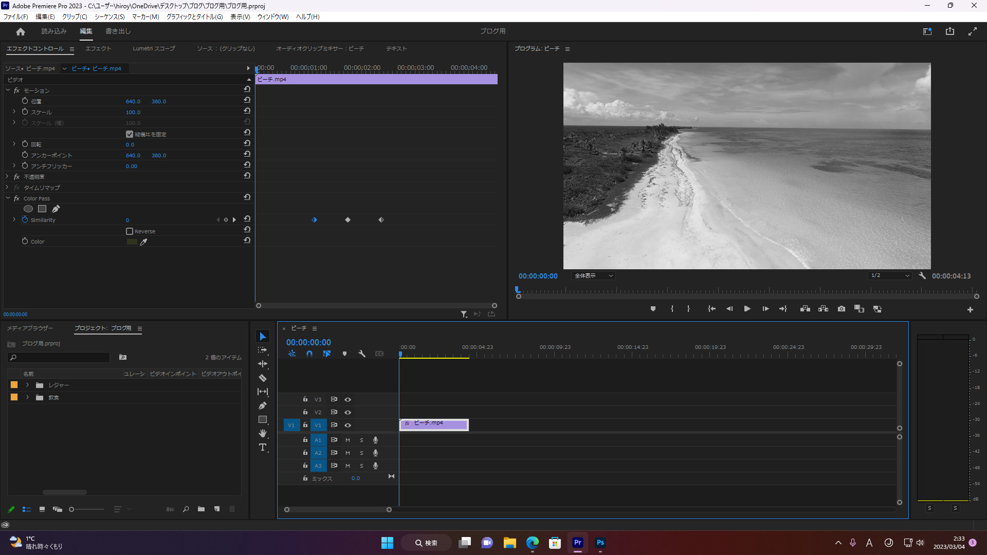The height and width of the screenshot is (555, 987).
Task: Switch to the メディアブラウザー tab
Action: click(x=30, y=328)
